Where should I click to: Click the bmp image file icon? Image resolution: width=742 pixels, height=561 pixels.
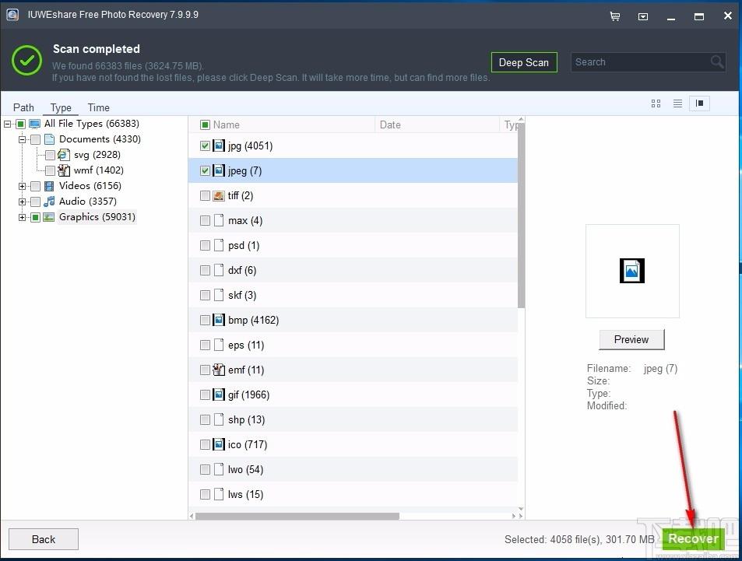point(219,320)
